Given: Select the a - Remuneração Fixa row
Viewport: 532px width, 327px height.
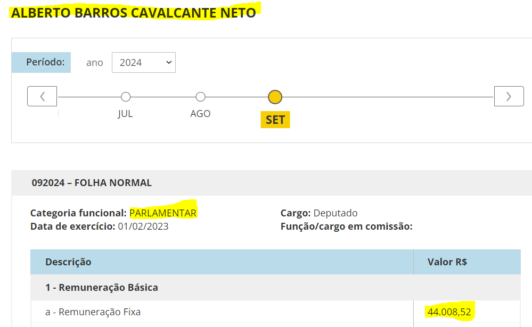Looking at the screenshot, I should pyautogui.click(x=93, y=312).
